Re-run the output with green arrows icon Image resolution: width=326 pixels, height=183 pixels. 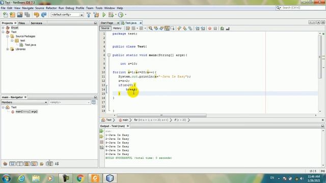coord(102,131)
